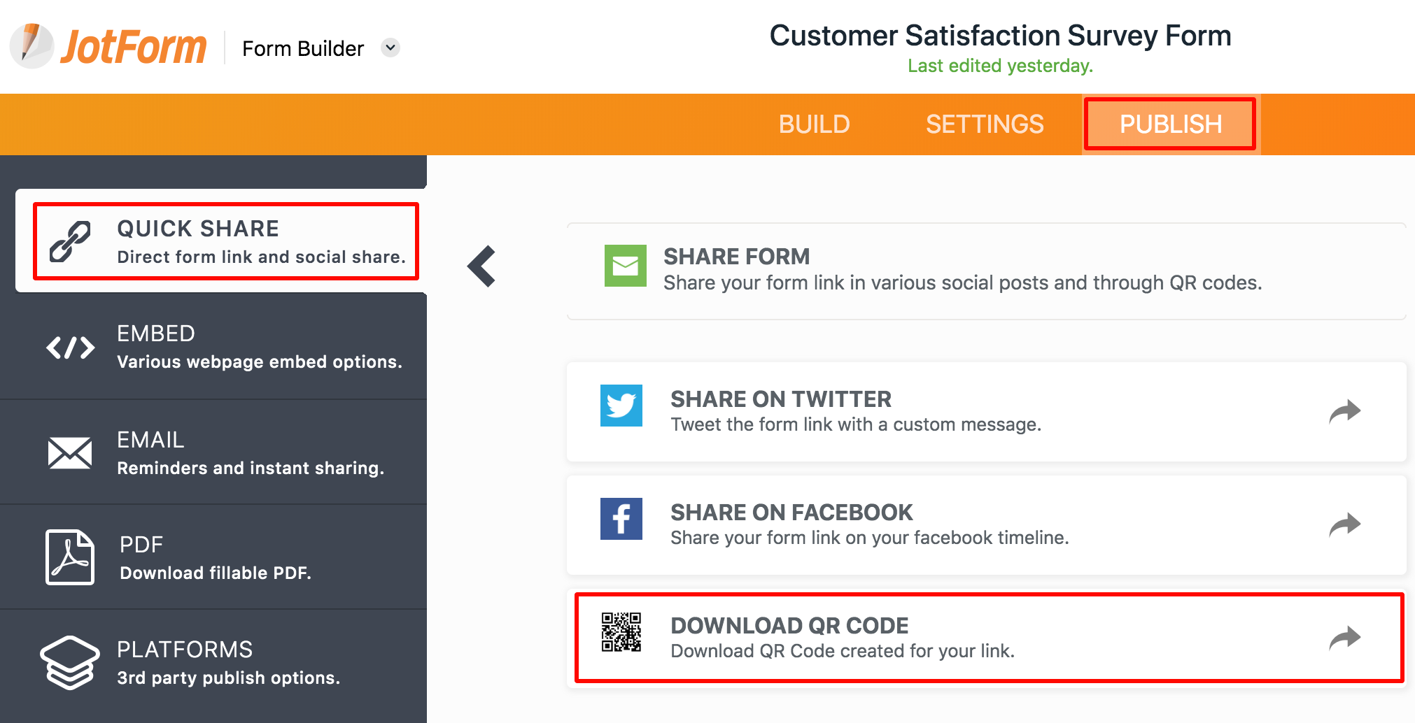
Task: Open the Settings tab
Action: coord(985,124)
